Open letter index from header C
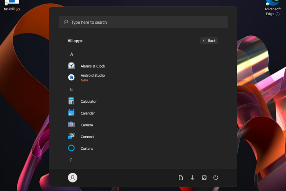The height and width of the screenshot is (191, 286). (x=72, y=89)
